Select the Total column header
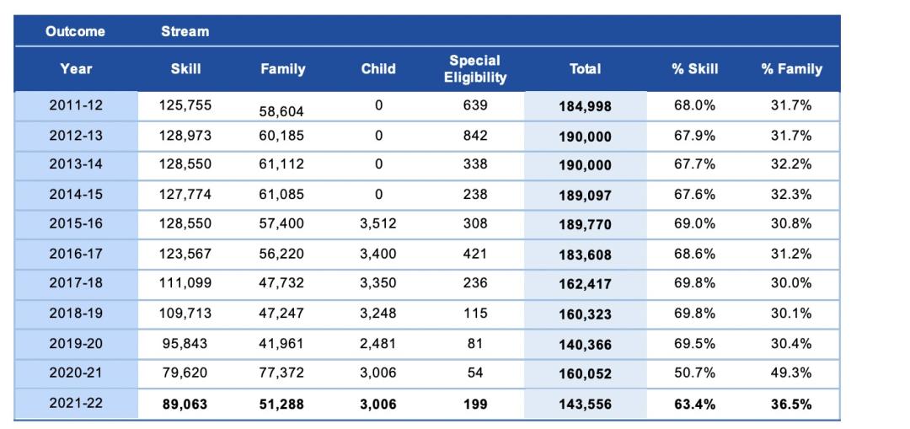The height and width of the screenshot is (429, 910). click(585, 69)
